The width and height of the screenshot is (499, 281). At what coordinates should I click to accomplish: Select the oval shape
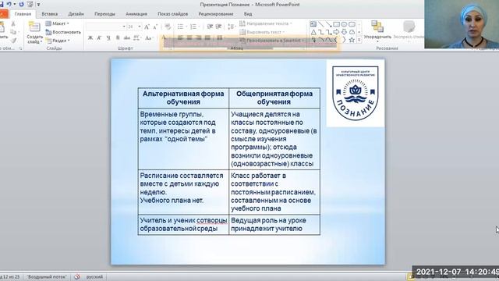coord(344,24)
